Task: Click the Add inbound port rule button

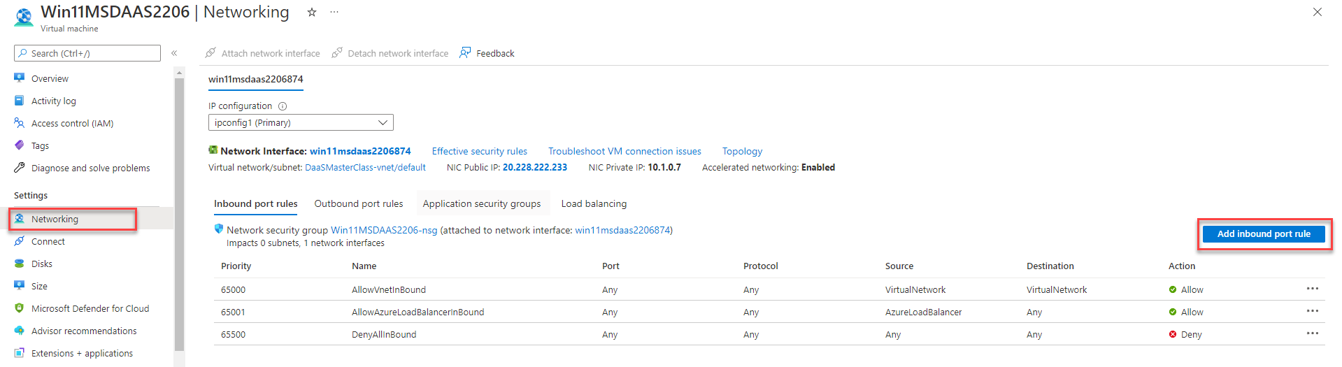Action: (1263, 234)
